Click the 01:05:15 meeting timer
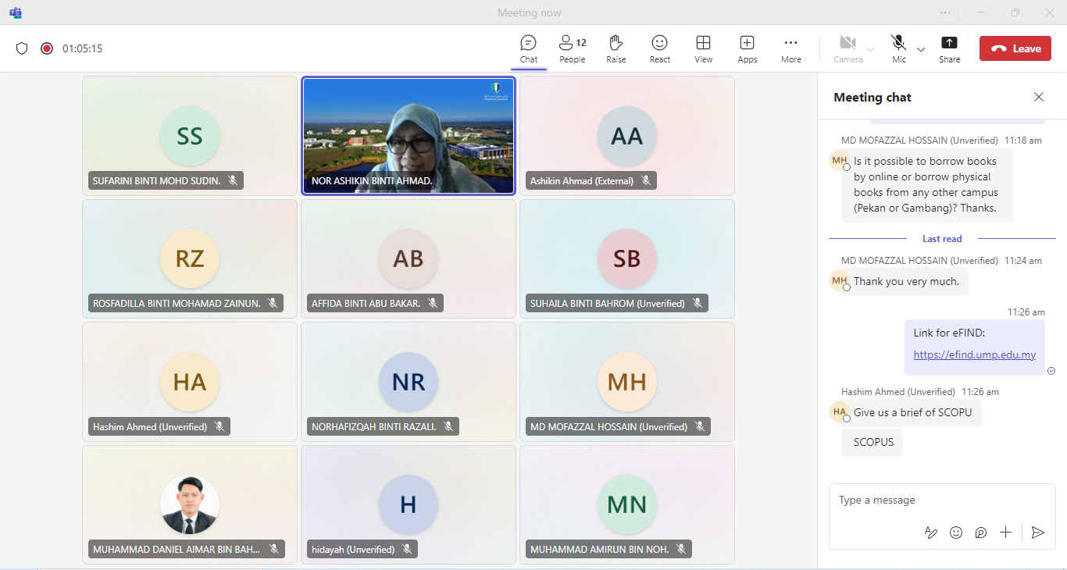 pyautogui.click(x=83, y=48)
